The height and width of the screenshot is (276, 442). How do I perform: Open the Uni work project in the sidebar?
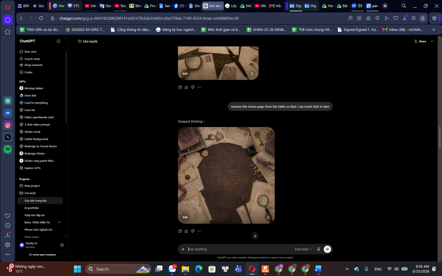41,193
